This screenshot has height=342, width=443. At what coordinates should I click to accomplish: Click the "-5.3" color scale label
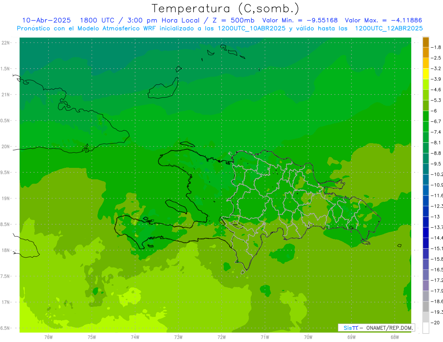click(437, 100)
